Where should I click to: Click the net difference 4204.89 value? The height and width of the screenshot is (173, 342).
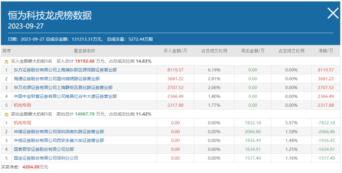coord(31,167)
